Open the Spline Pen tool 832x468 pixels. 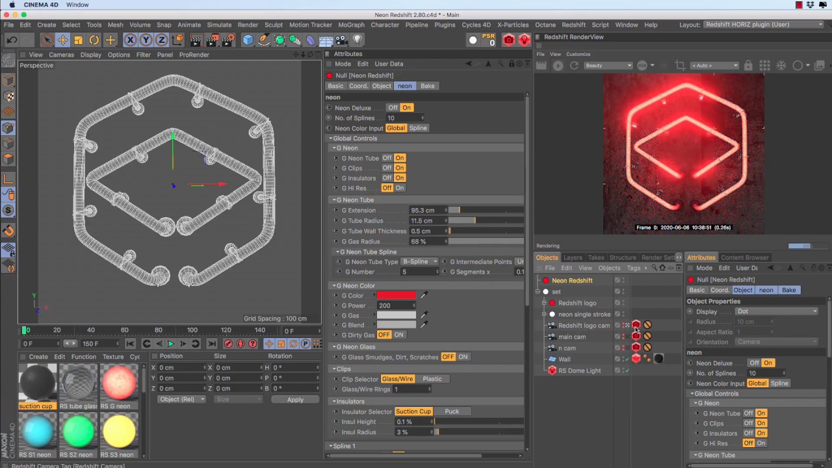(264, 40)
